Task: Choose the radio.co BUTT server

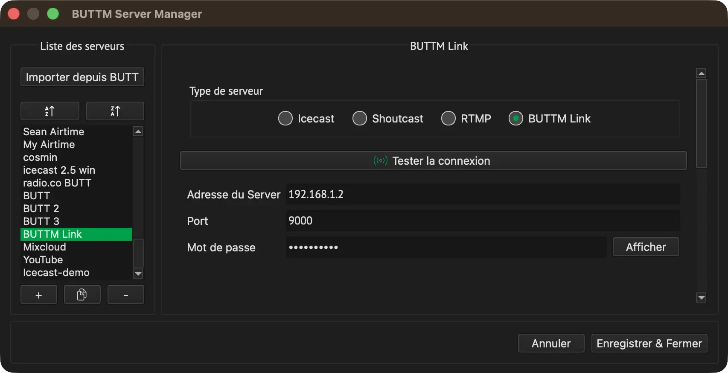Action: (x=76, y=183)
